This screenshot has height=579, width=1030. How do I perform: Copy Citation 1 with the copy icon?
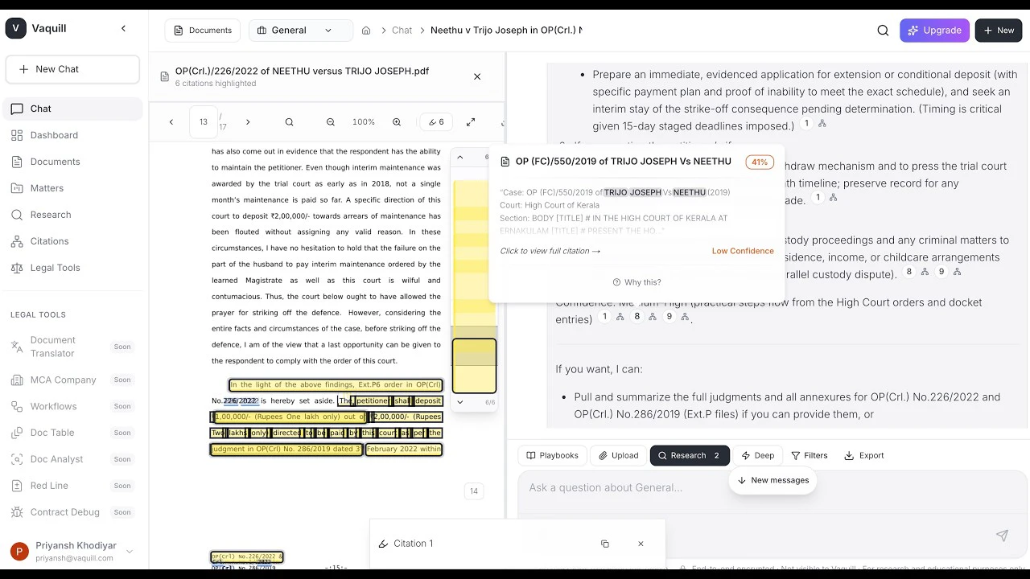pyautogui.click(x=605, y=544)
